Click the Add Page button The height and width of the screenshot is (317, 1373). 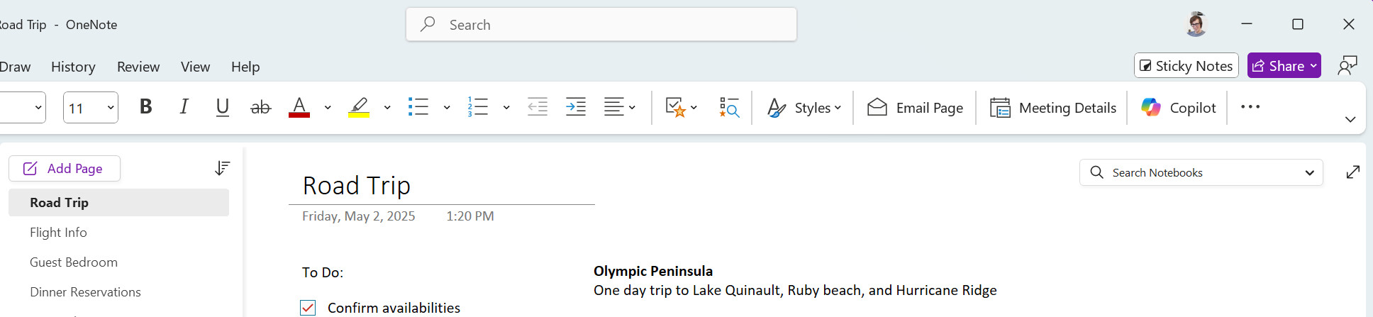65,169
